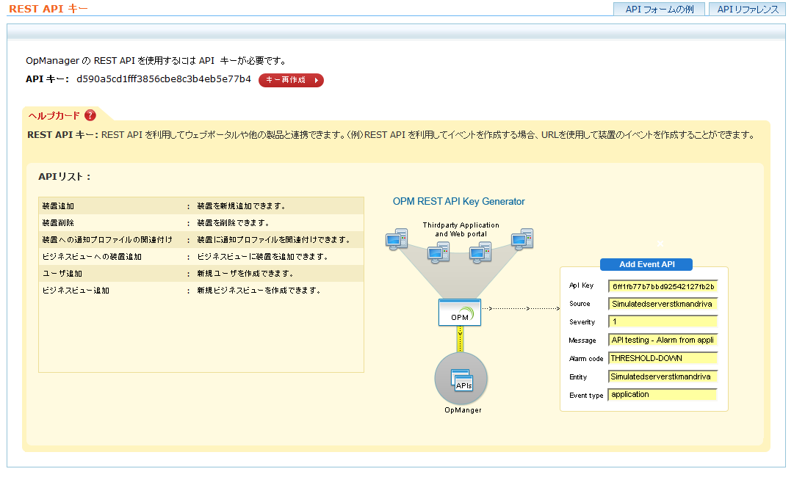Click the help card question mark icon
The image size is (794, 477).
90,115
